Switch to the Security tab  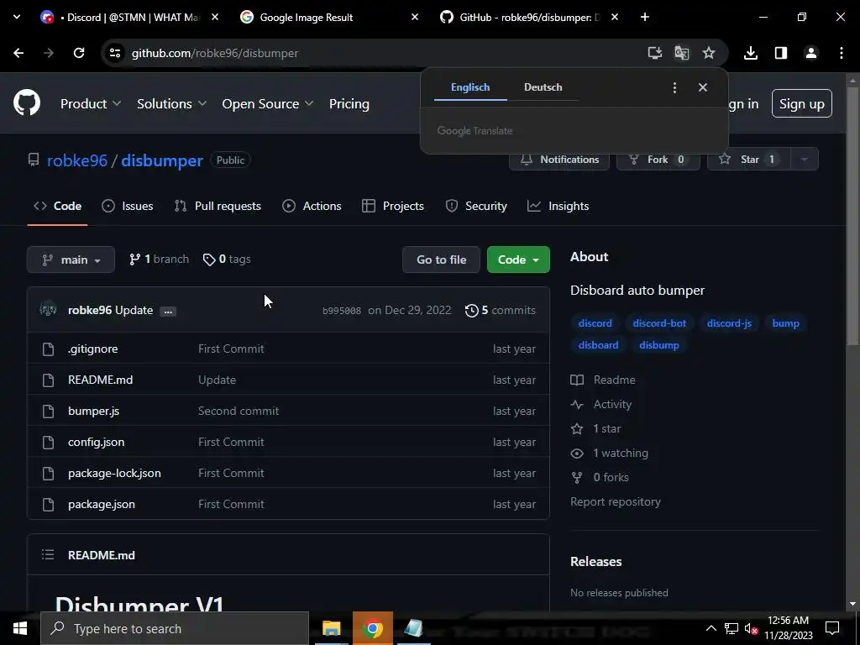(475, 207)
